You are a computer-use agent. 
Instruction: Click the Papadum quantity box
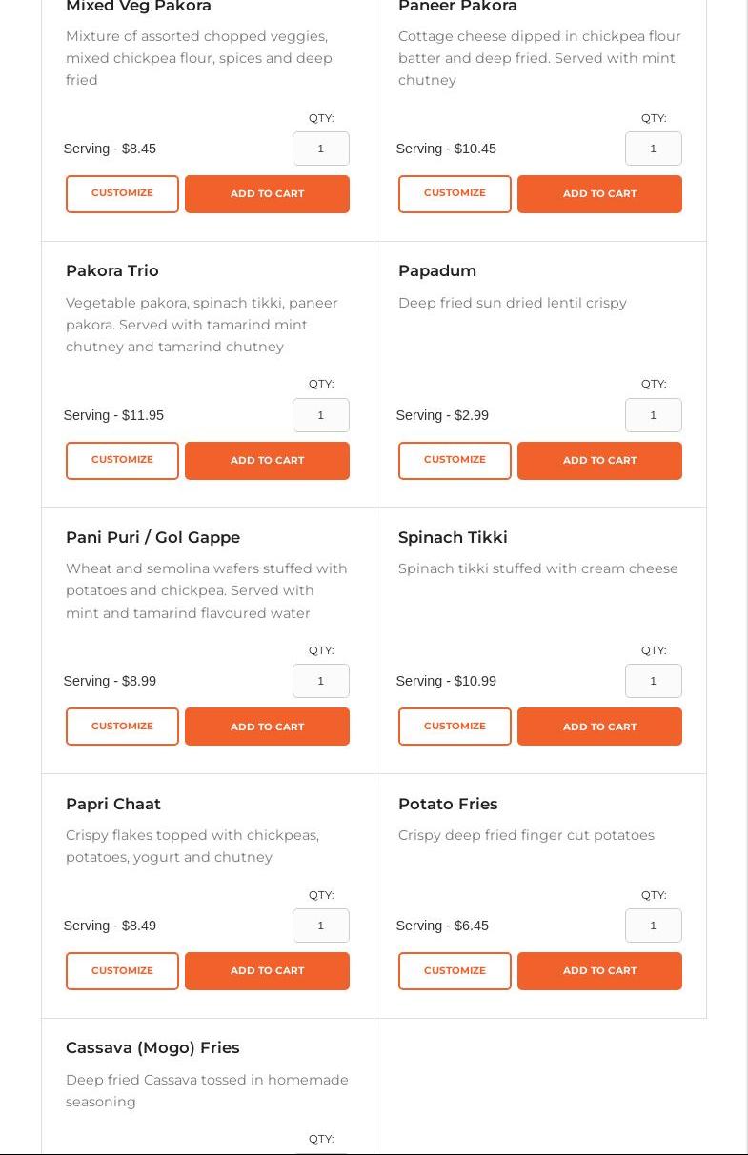654,415
